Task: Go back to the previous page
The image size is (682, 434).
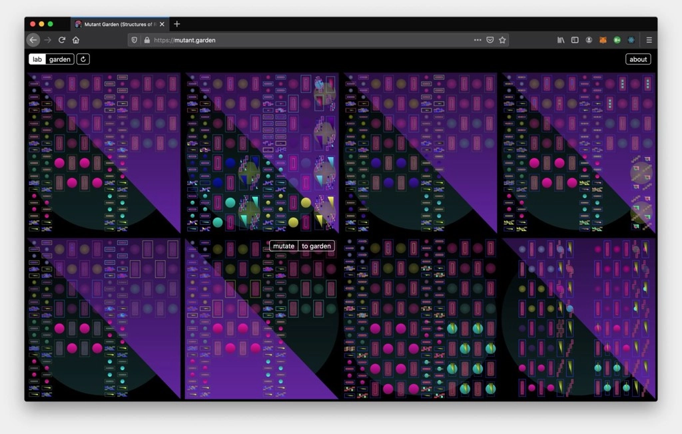Action: [33, 40]
